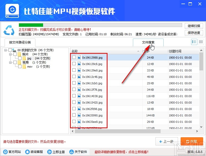
Task: Click the 创建时间 column header
Action: [183, 51]
